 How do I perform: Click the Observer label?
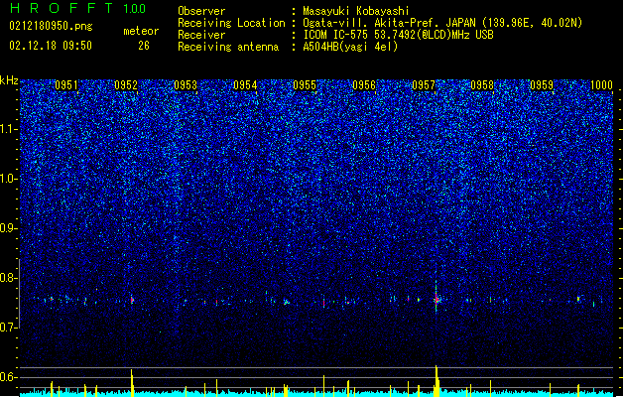[201, 11]
